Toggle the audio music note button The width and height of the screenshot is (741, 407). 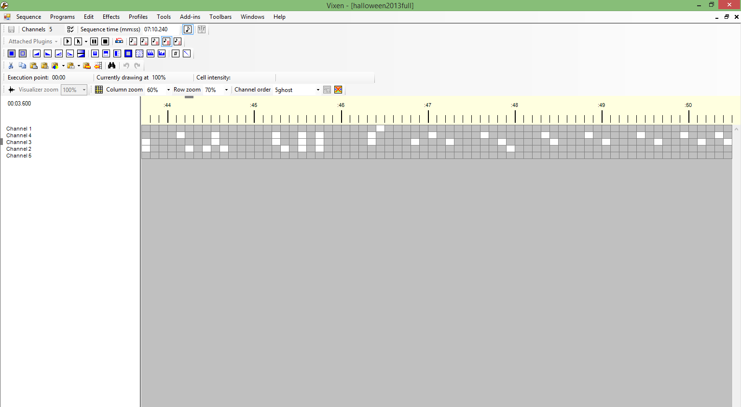(188, 29)
